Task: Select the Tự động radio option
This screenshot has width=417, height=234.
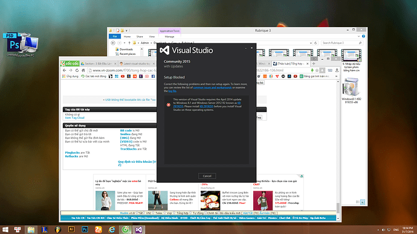Action: [191, 213]
